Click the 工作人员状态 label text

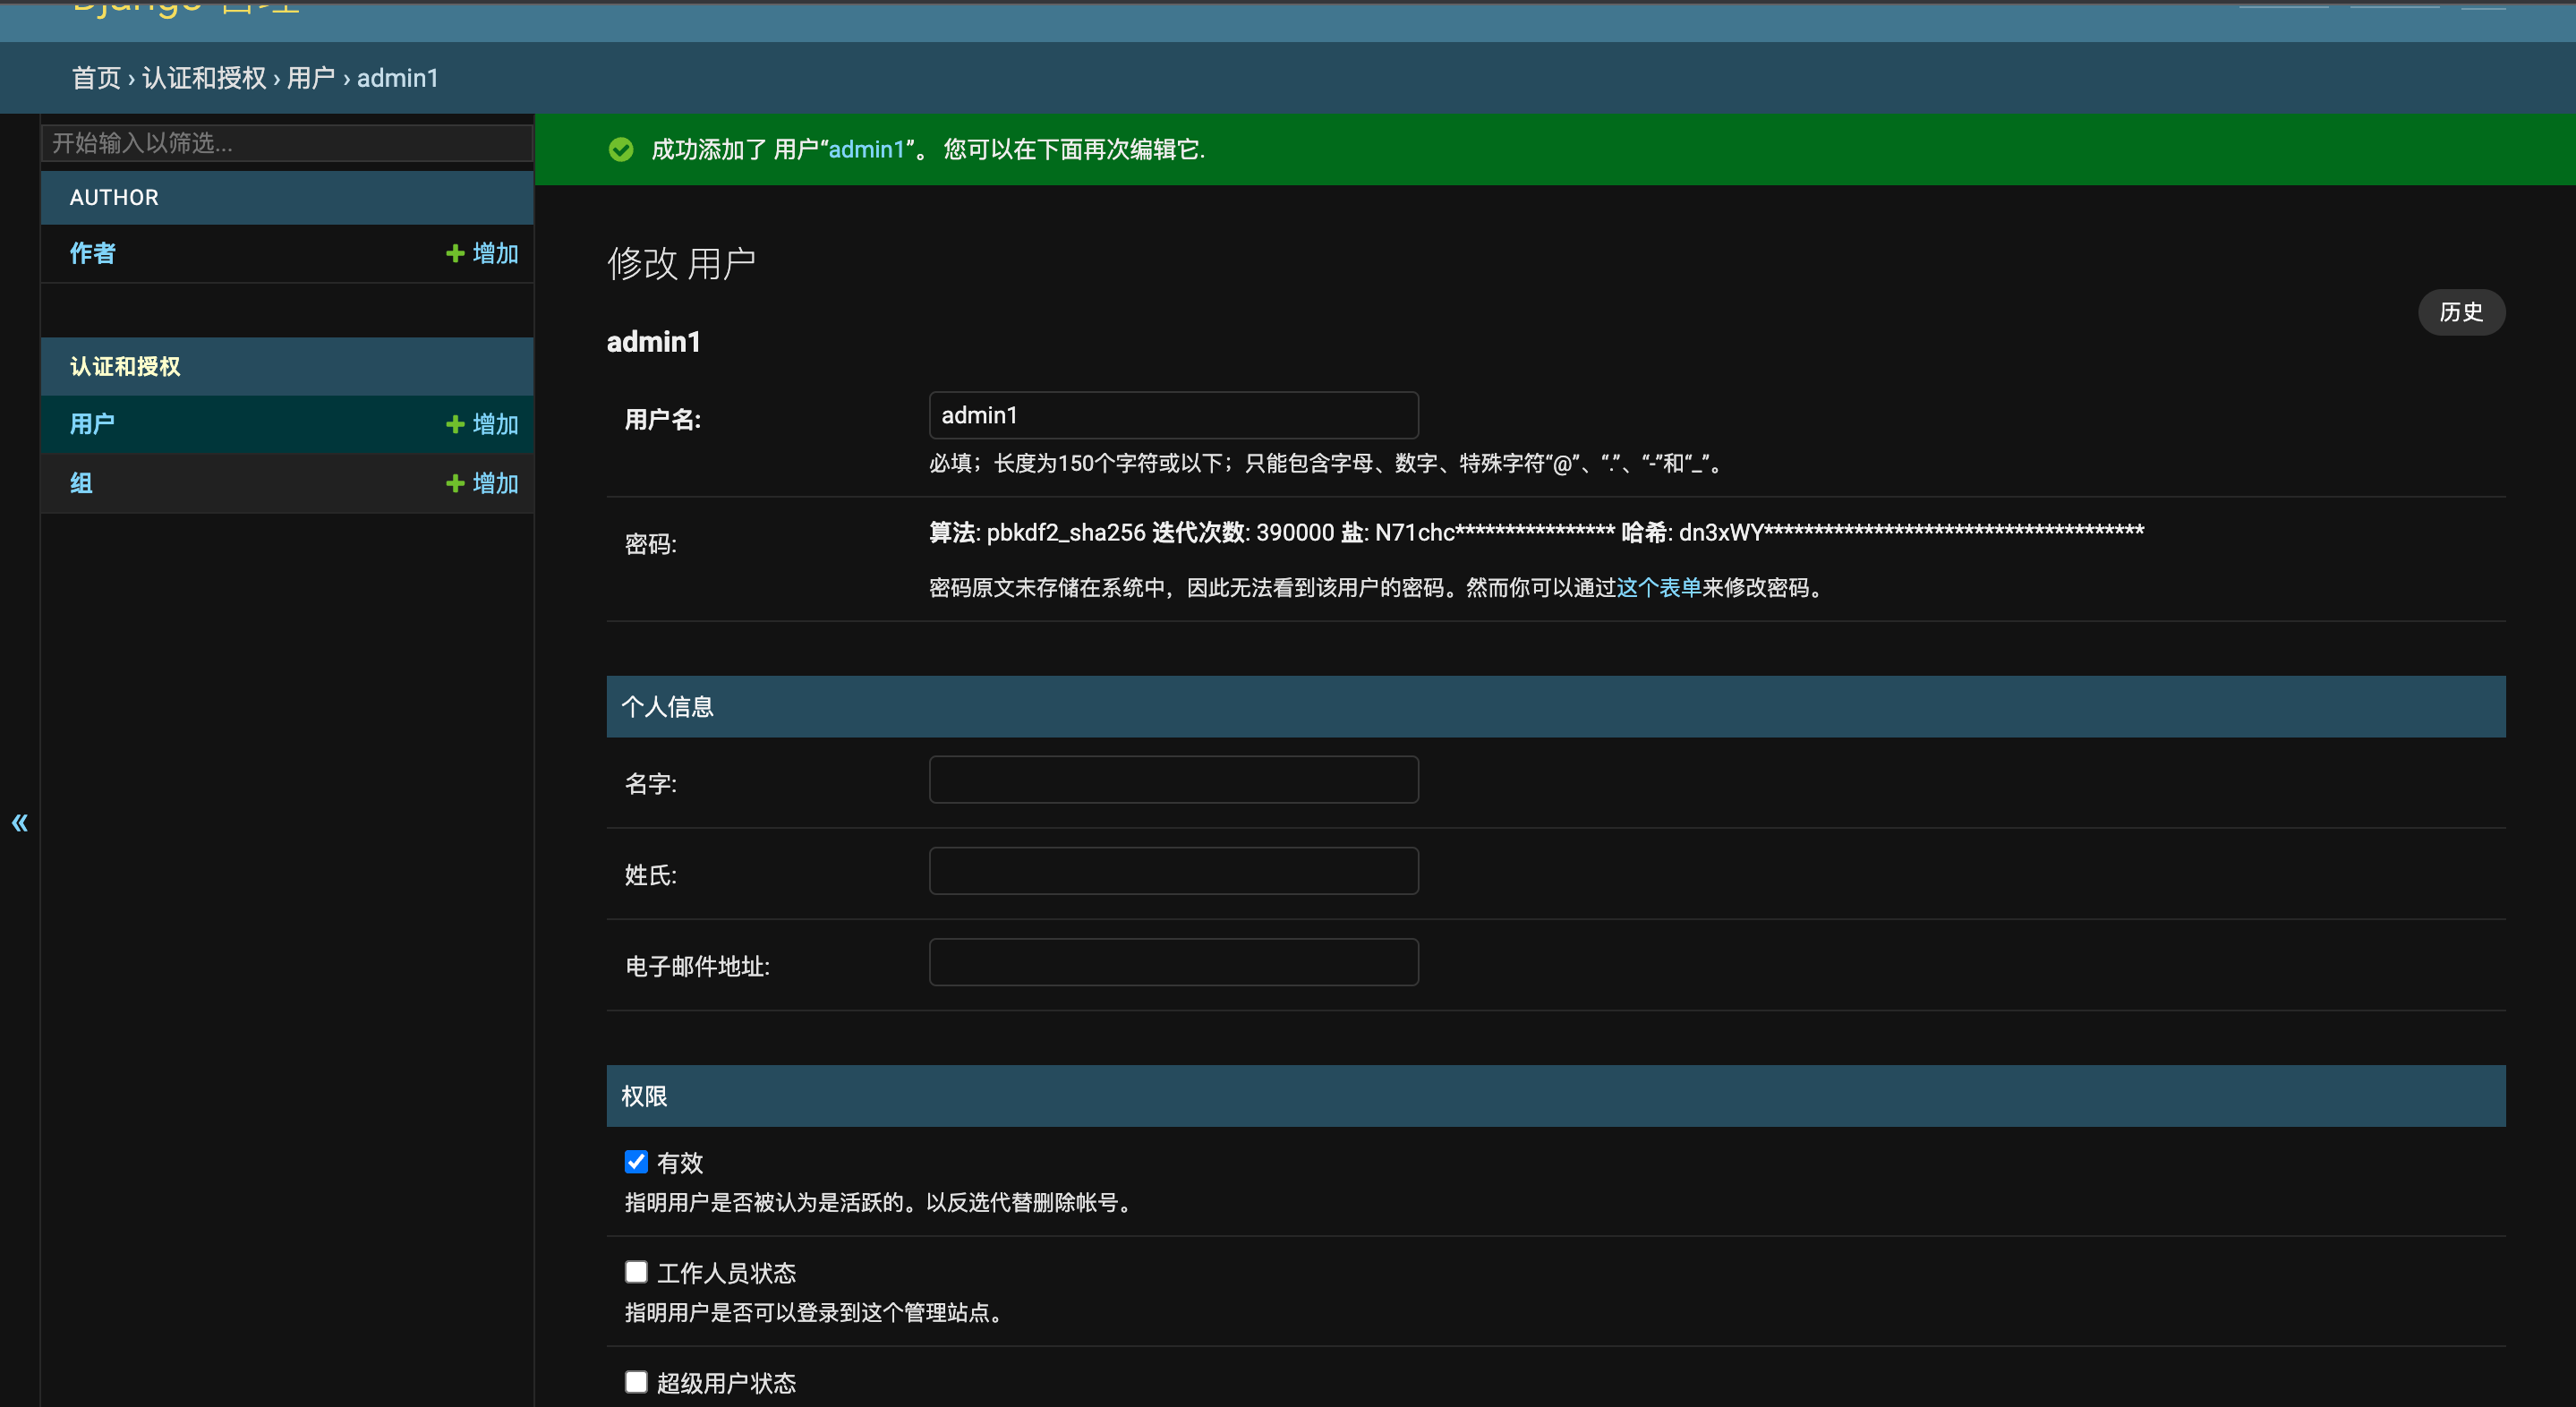726,1272
